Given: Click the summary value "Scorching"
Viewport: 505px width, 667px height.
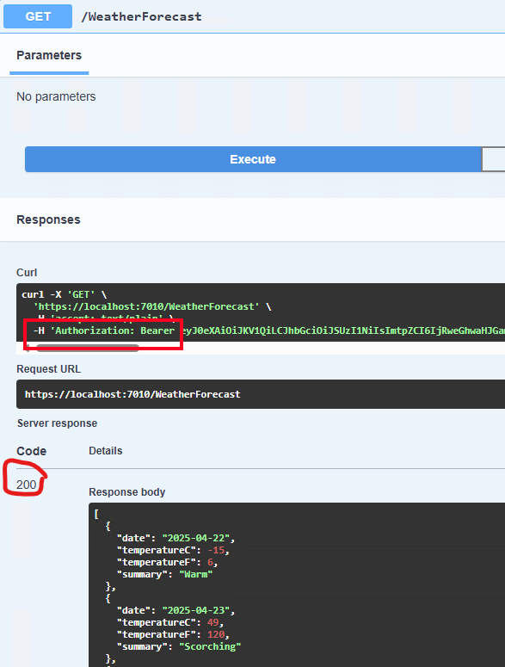Looking at the screenshot, I should click(210, 646).
